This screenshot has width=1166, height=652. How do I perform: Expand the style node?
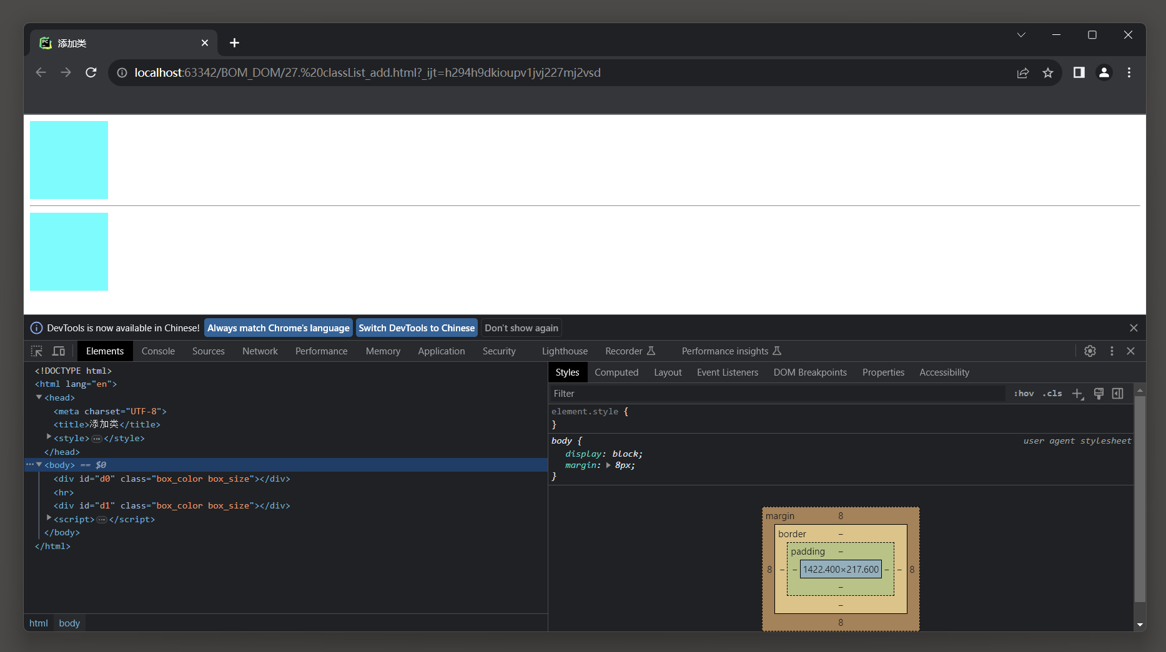pos(49,437)
